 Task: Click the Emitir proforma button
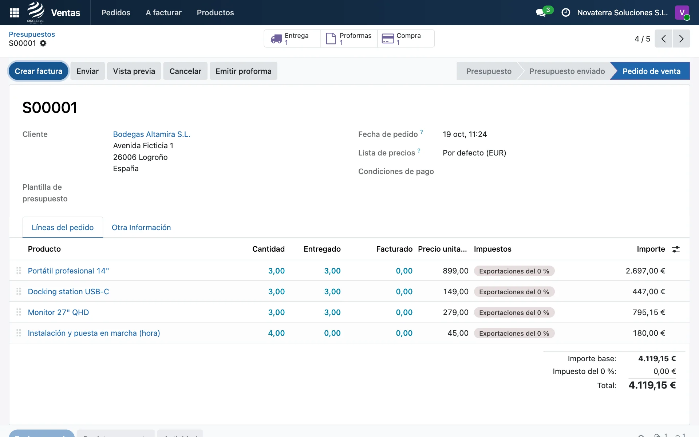244,71
